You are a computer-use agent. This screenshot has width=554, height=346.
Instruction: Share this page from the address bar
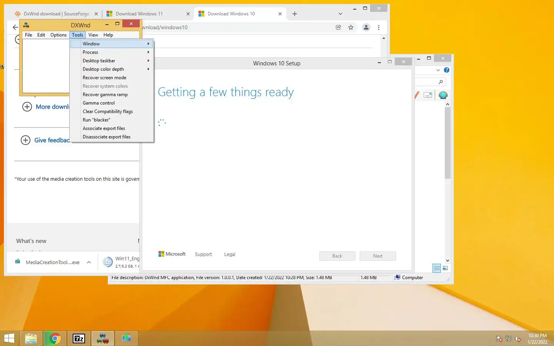(x=338, y=27)
